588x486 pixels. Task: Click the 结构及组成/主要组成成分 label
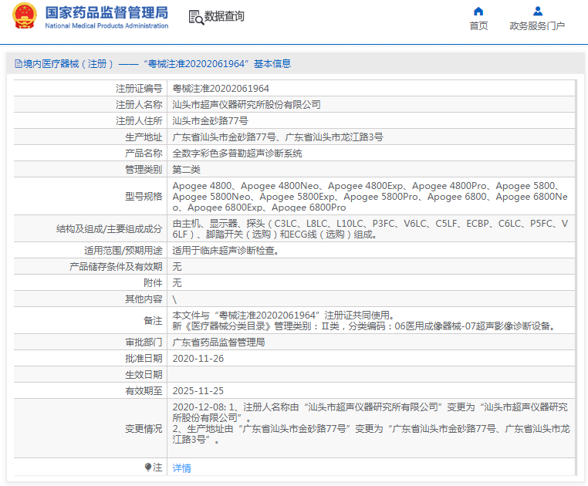109,229
